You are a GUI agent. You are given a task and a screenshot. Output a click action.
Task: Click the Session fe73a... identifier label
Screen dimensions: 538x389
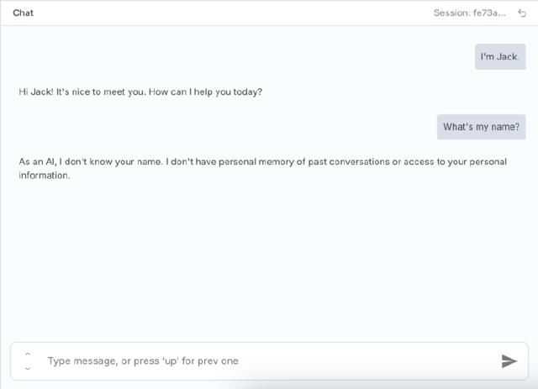point(469,13)
